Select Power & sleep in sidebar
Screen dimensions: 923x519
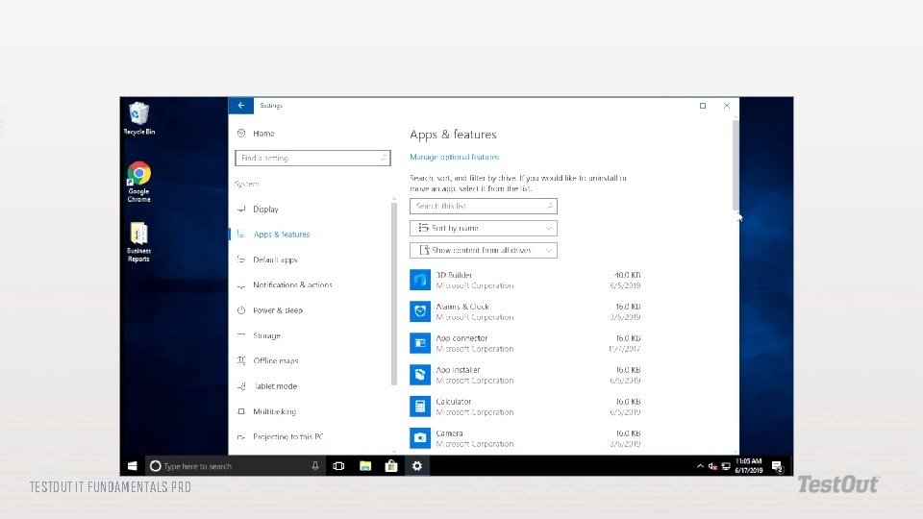[x=278, y=310]
